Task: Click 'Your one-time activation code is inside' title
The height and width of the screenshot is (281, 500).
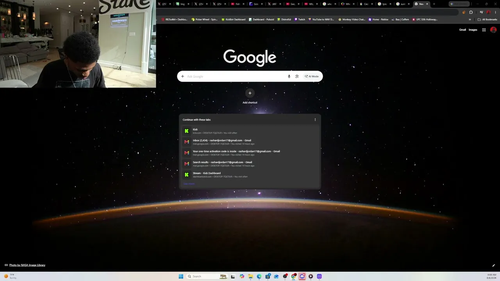Action: [236, 151]
